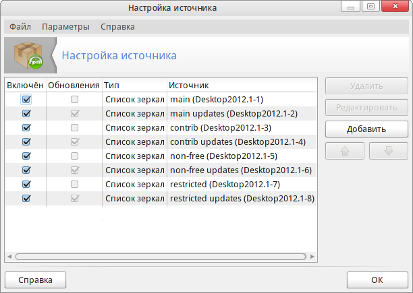Toggle enabled checkbox for non-free (Desktop2012.1-5)
413x293 pixels.
click(x=26, y=156)
